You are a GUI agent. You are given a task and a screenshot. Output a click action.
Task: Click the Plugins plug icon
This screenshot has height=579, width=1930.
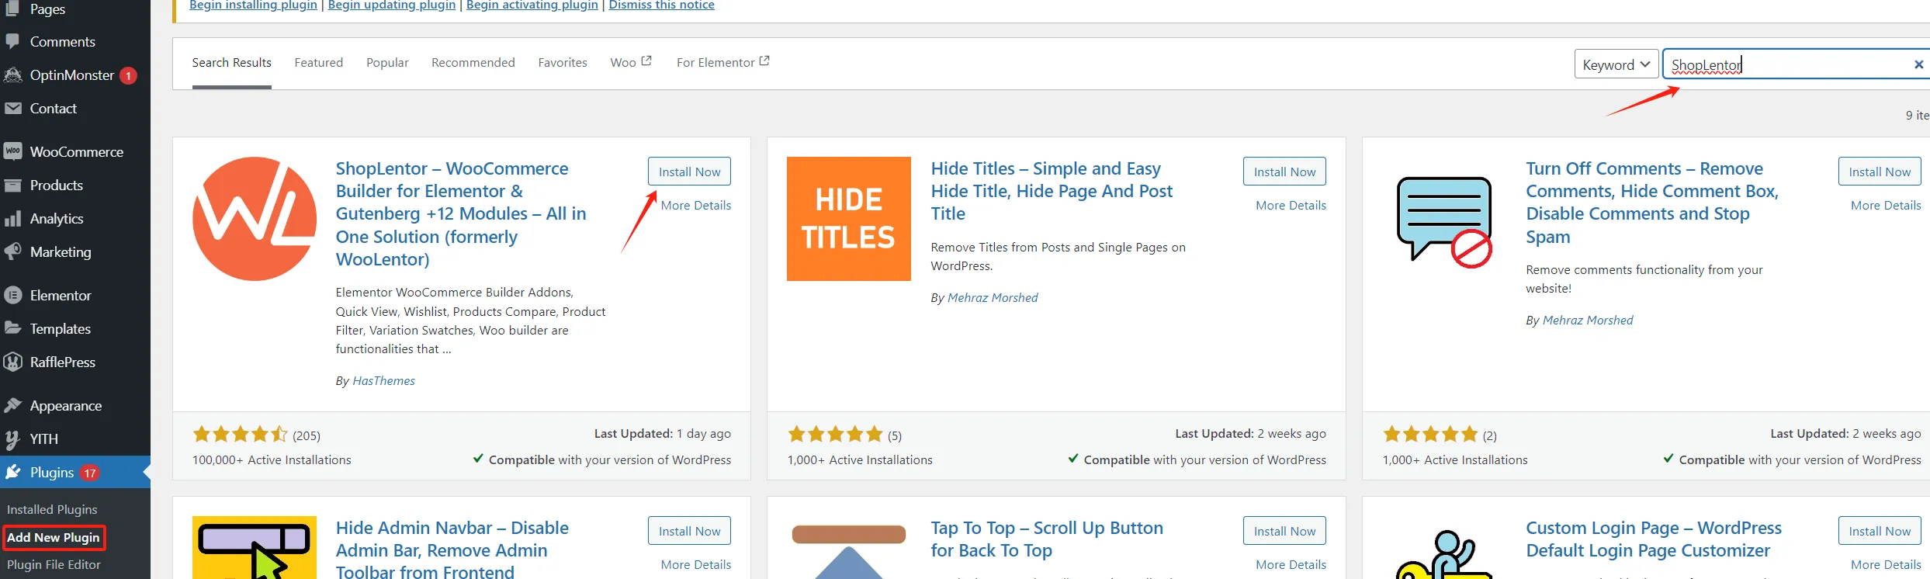pos(12,472)
